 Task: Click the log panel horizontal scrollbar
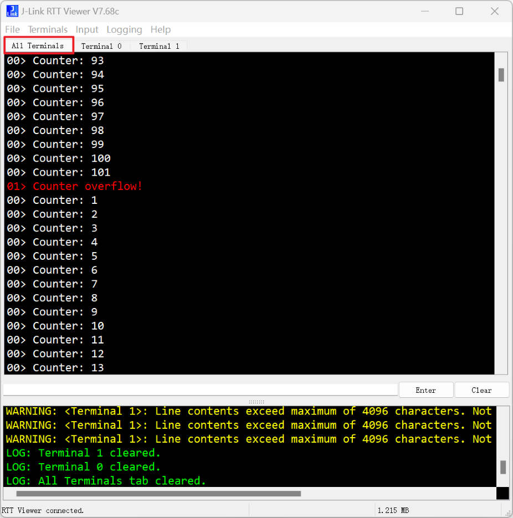point(158,494)
